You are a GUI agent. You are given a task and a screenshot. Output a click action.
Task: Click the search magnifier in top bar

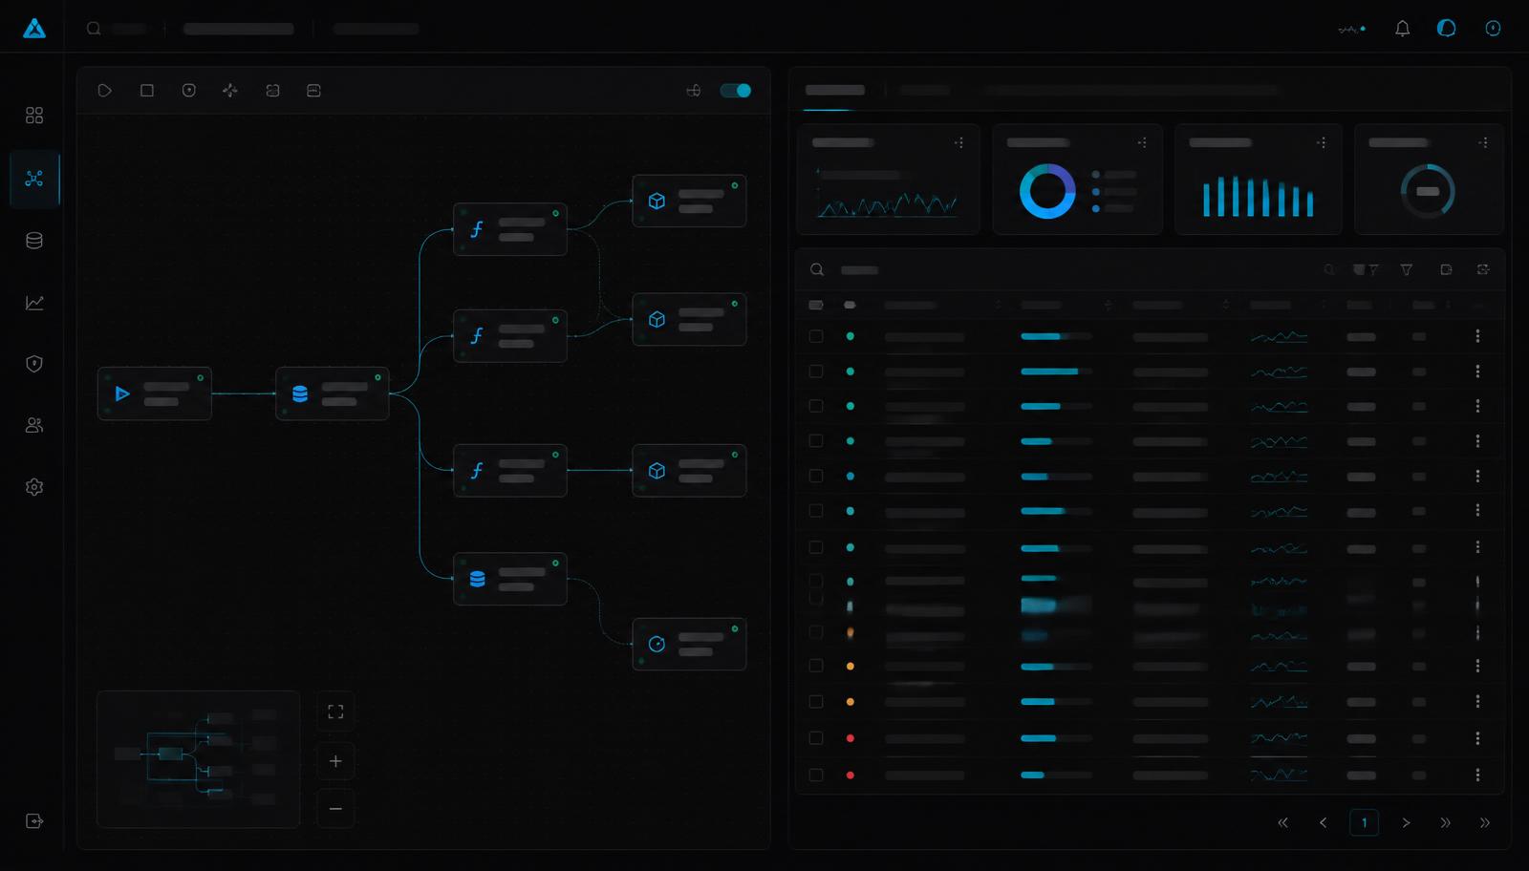(94, 29)
